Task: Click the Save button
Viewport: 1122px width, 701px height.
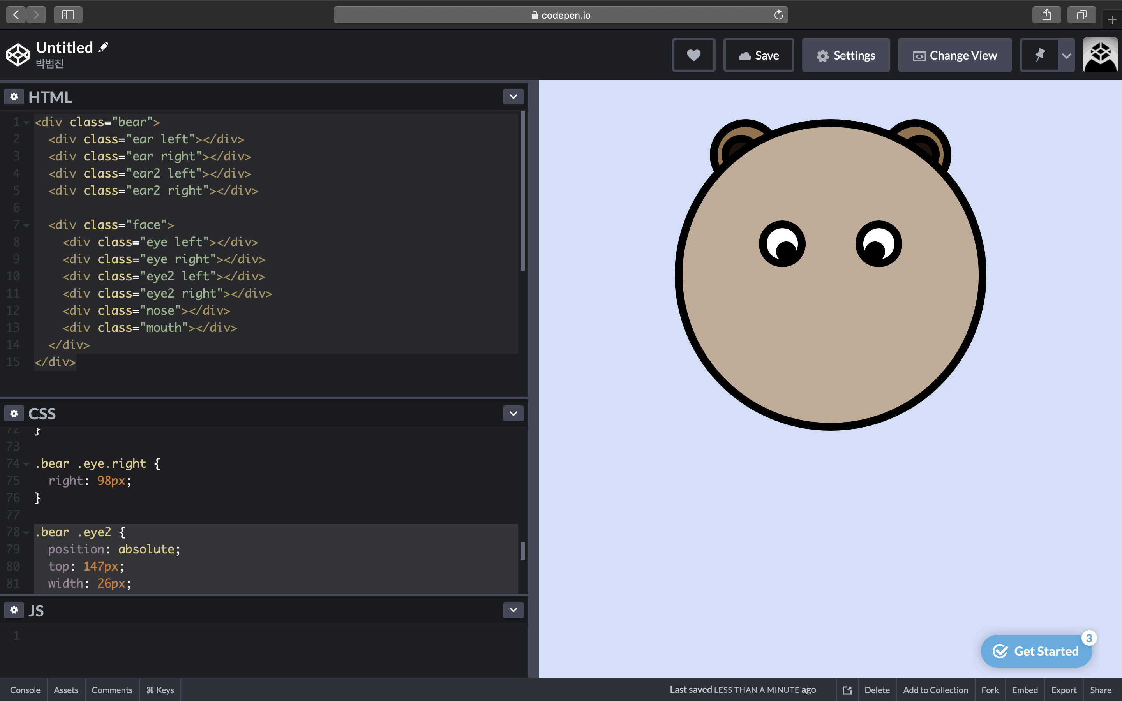Action: 759,55
